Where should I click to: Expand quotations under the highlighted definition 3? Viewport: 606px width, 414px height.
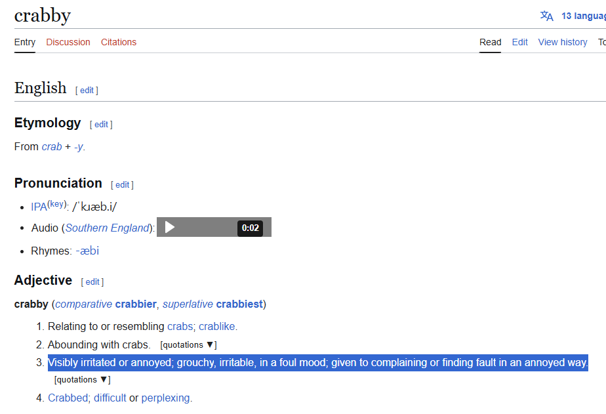[83, 380]
